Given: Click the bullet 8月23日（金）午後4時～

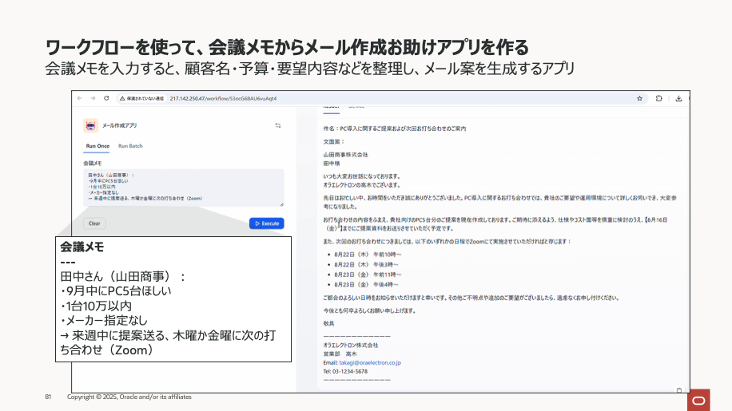Looking at the screenshot, I should point(366,284).
